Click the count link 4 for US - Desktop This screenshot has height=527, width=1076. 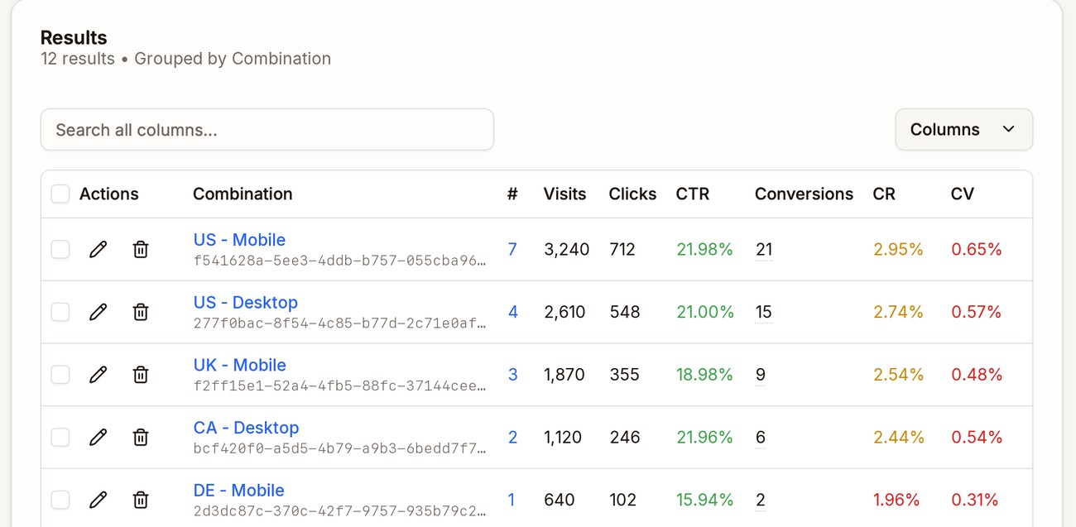coord(512,312)
